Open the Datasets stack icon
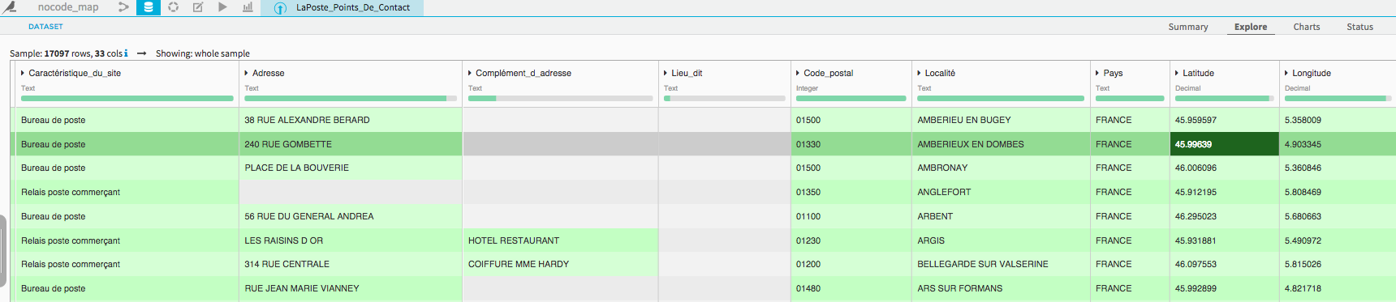1396x302 pixels. pos(148,7)
